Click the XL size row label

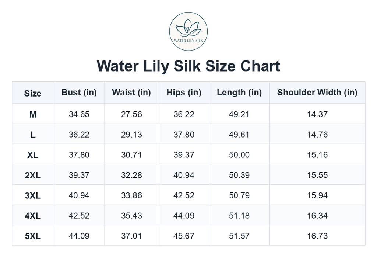tap(33, 155)
